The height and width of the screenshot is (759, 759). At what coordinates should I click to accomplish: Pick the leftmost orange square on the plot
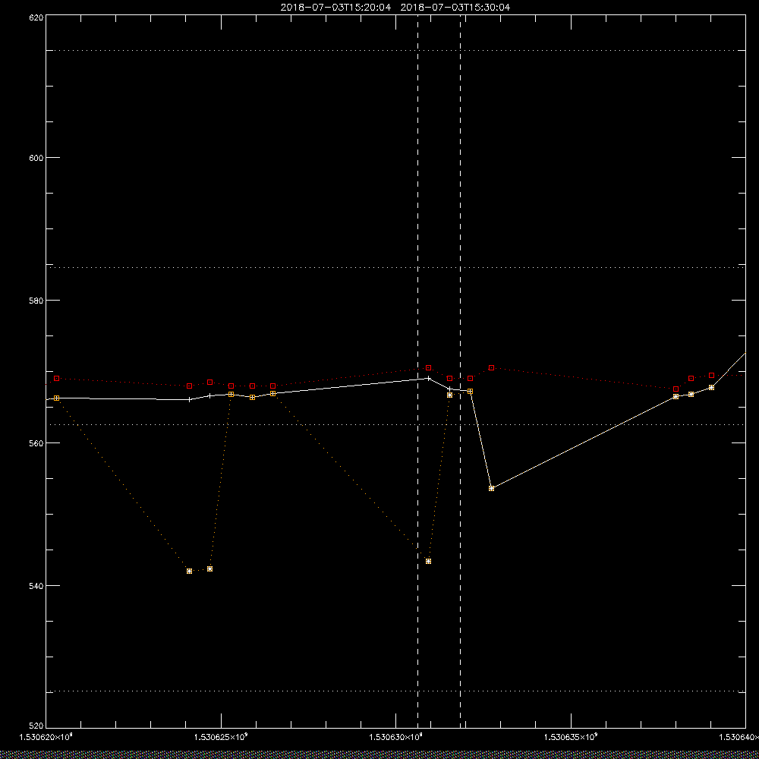pyautogui.click(x=57, y=398)
